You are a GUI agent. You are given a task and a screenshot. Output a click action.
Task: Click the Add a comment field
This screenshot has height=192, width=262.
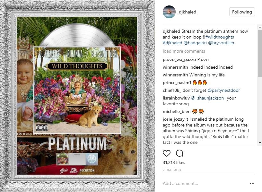click(x=205, y=183)
